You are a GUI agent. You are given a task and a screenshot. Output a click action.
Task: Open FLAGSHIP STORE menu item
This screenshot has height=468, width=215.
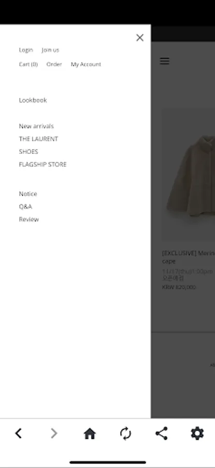click(43, 164)
